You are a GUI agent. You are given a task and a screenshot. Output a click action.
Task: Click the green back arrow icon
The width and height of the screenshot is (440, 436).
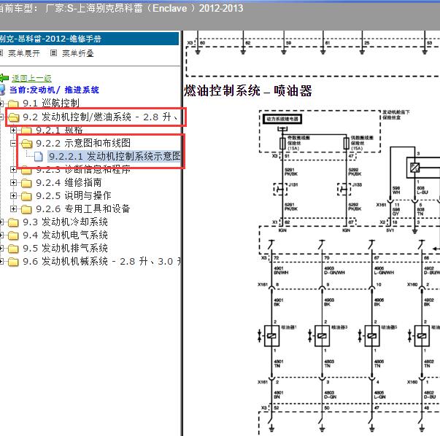click(4, 78)
